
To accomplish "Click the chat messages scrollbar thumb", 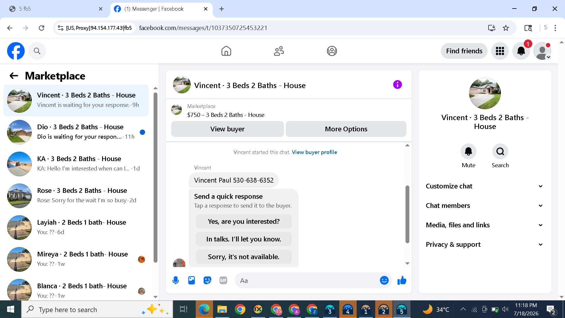I will [407, 214].
